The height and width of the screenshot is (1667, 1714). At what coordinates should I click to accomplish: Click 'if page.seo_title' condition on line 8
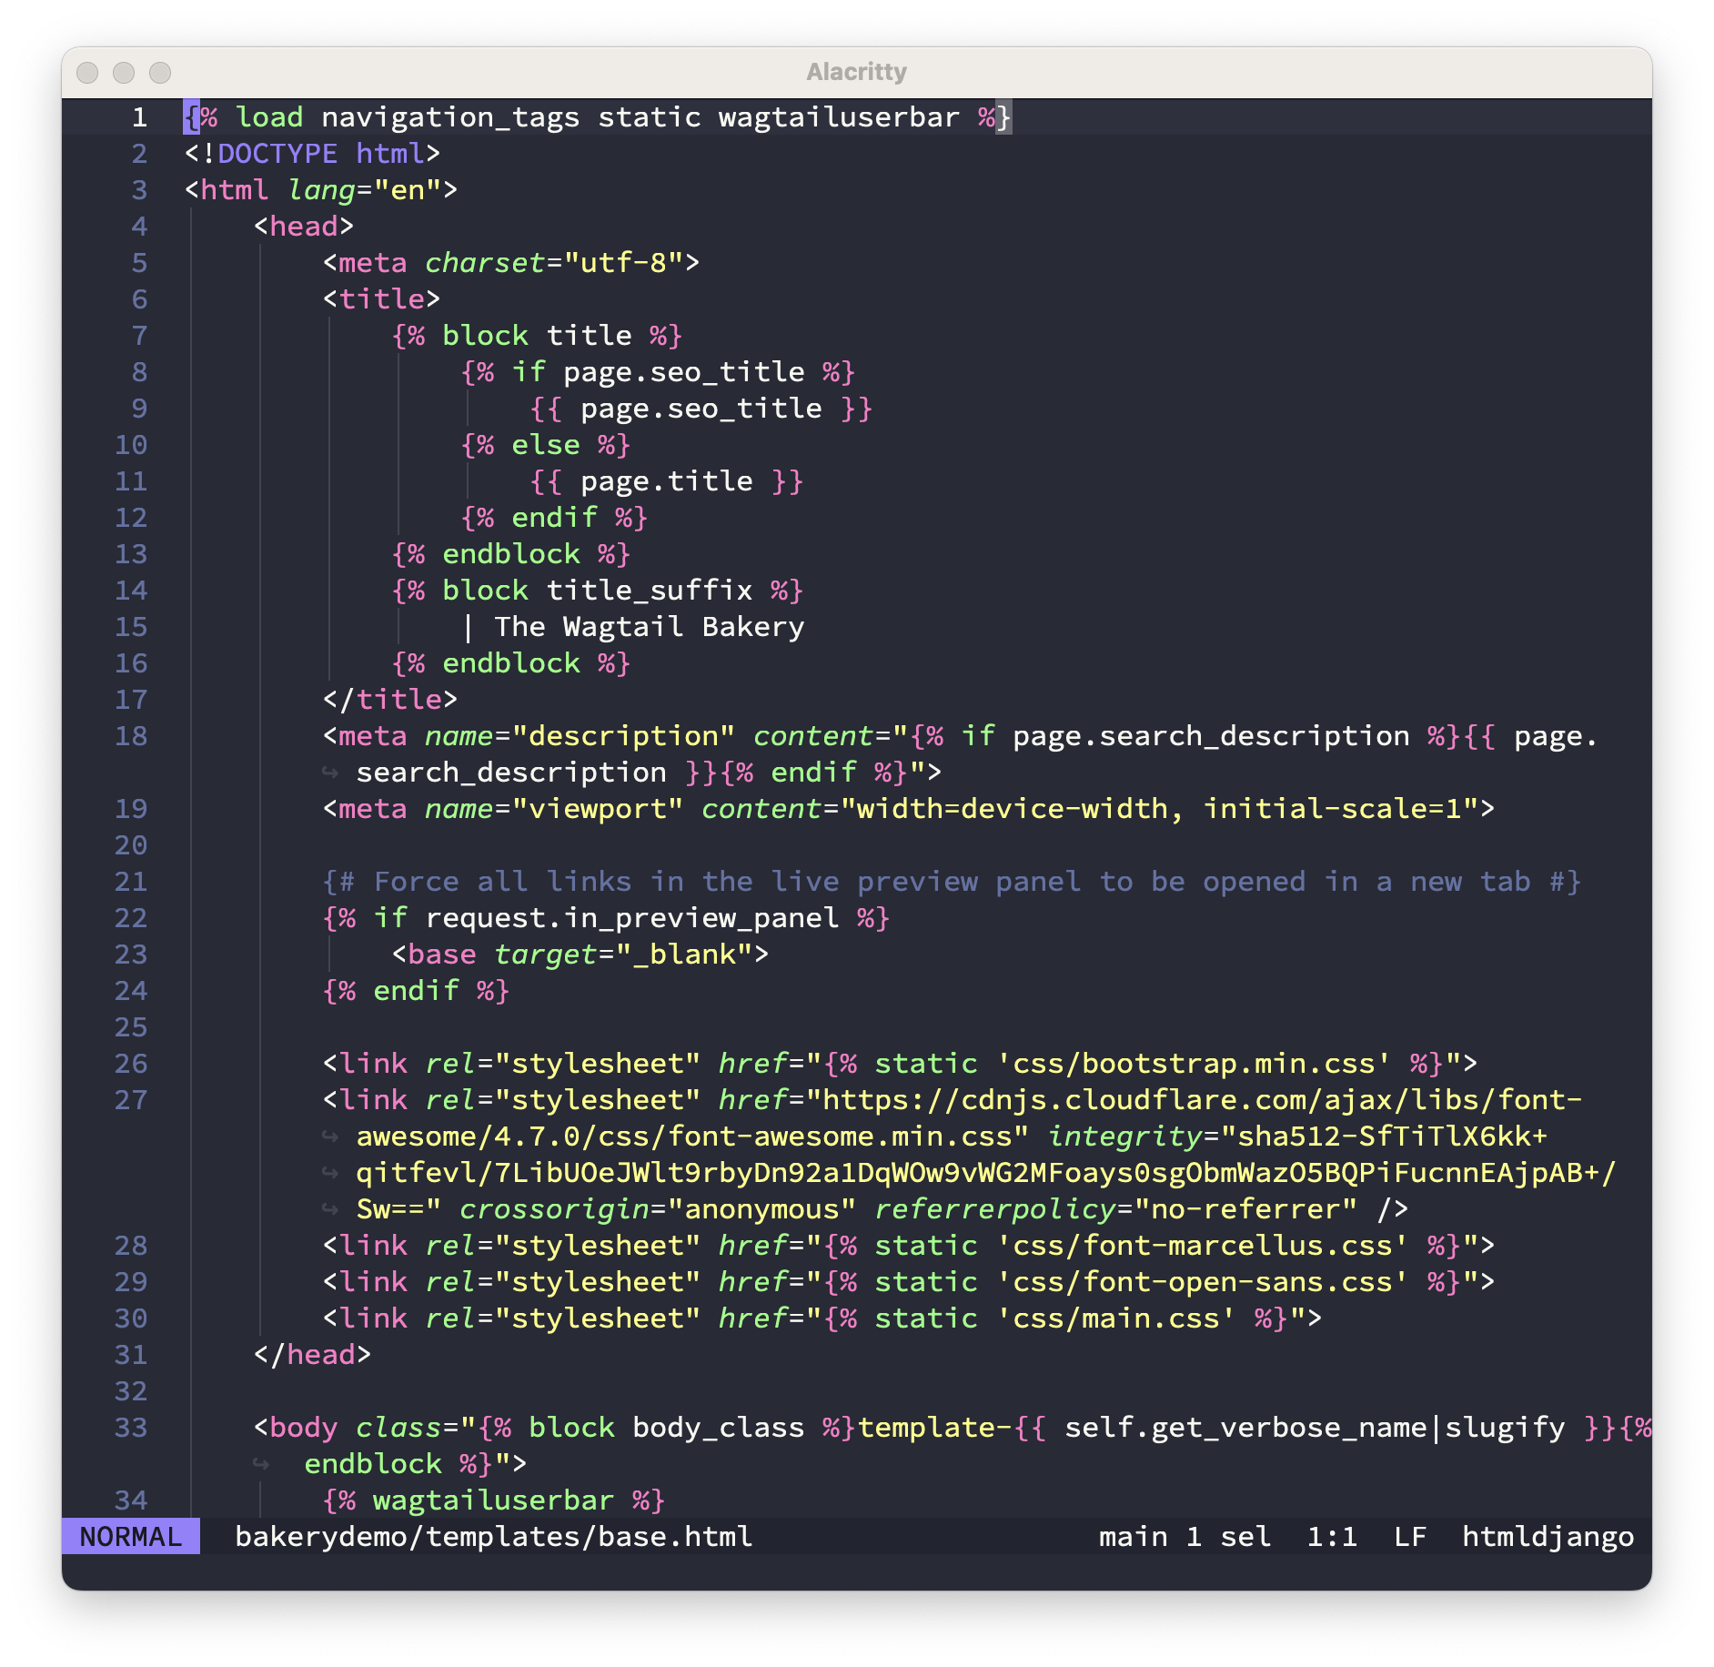(658, 372)
